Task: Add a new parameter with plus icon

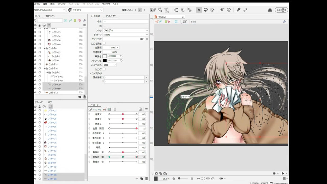Action: [137, 178]
